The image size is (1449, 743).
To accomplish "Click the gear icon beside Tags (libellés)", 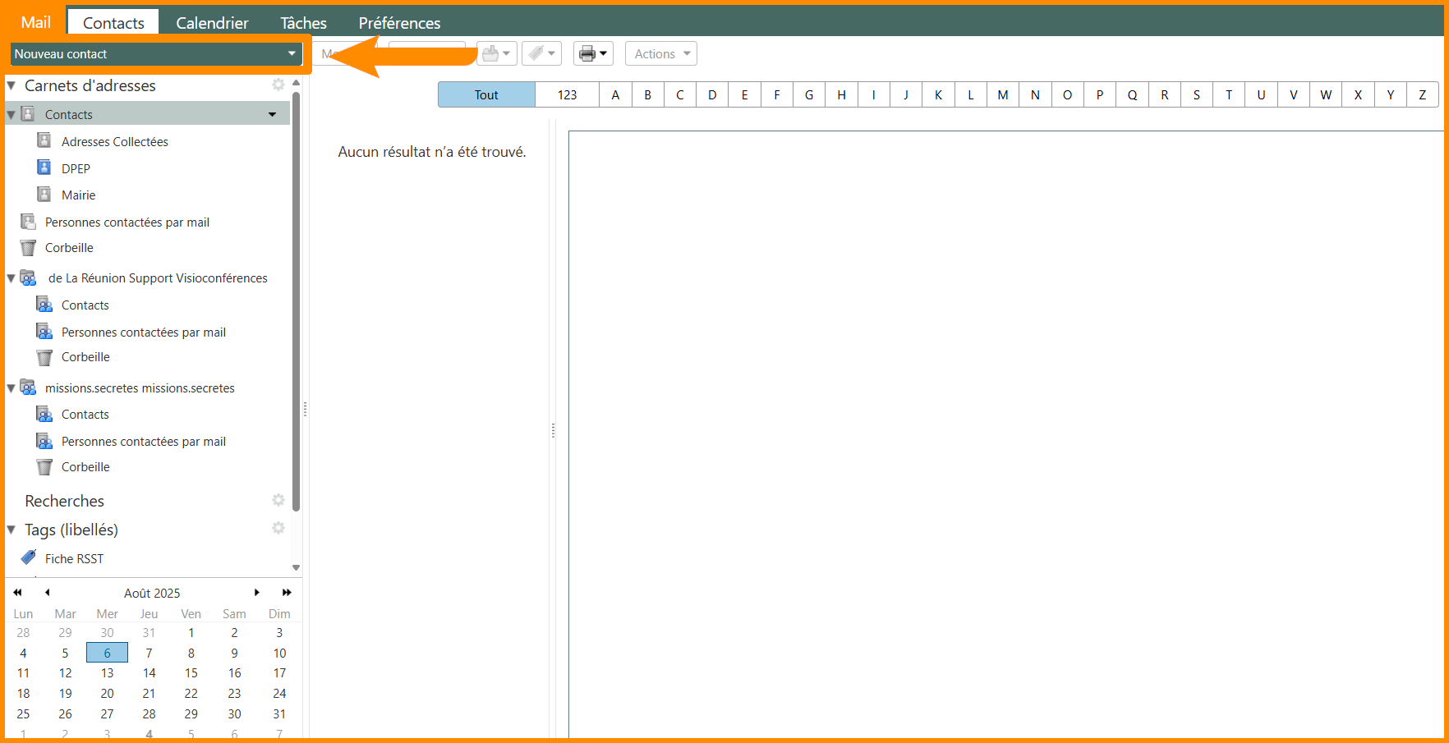I will tap(278, 528).
